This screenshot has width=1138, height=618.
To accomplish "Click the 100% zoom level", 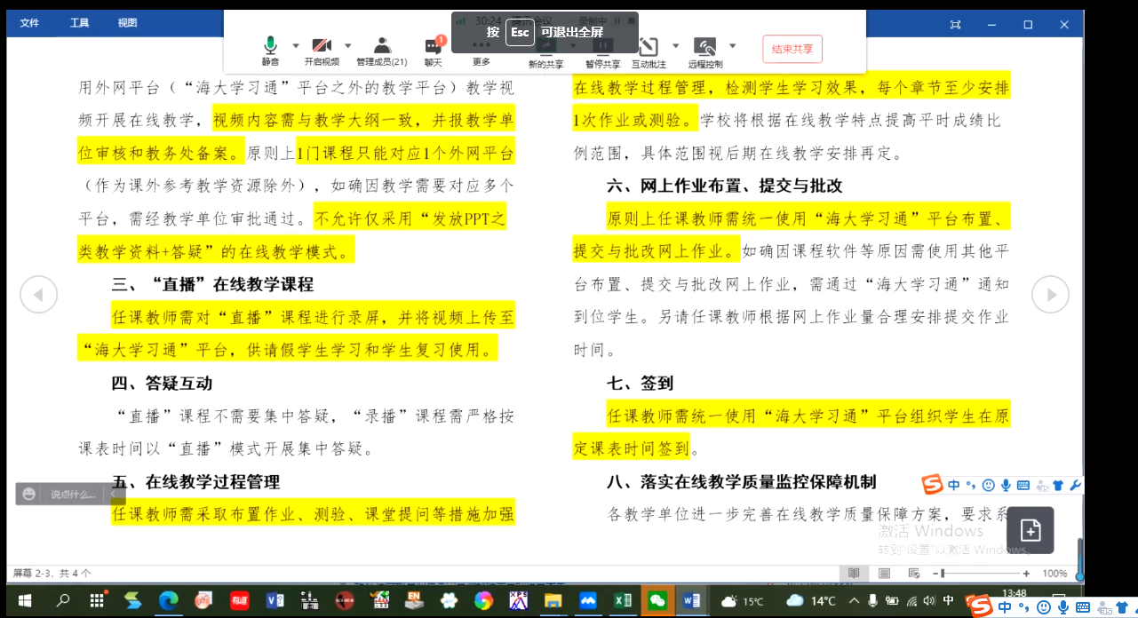I will (1054, 574).
